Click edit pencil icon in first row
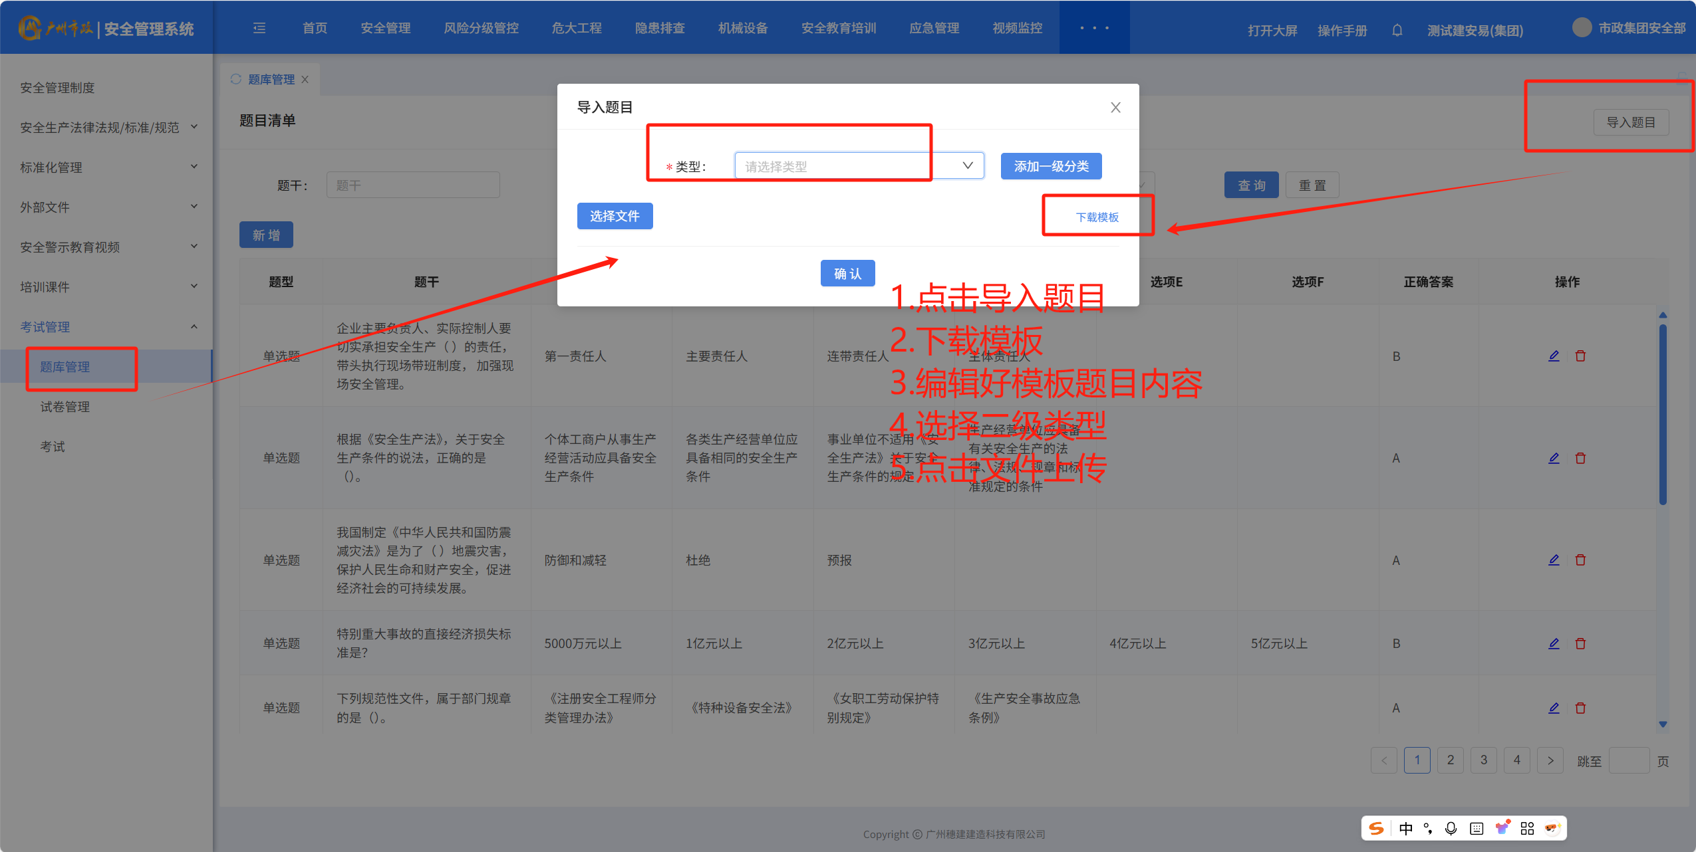The width and height of the screenshot is (1696, 852). pyautogui.click(x=1554, y=356)
